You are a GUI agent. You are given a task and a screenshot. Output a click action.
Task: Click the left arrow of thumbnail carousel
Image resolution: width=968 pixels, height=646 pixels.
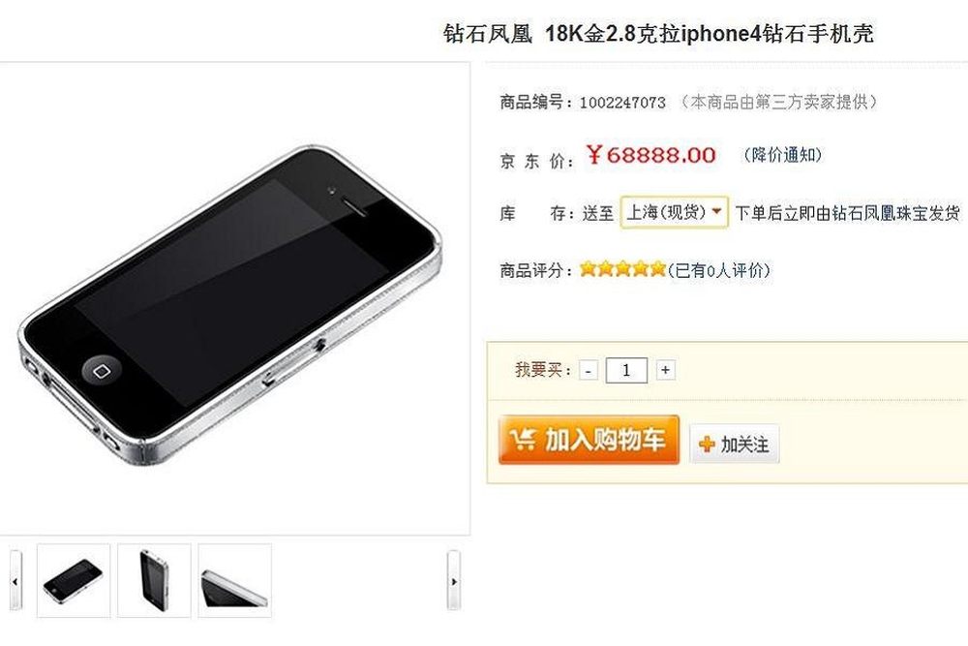click(15, 580)
